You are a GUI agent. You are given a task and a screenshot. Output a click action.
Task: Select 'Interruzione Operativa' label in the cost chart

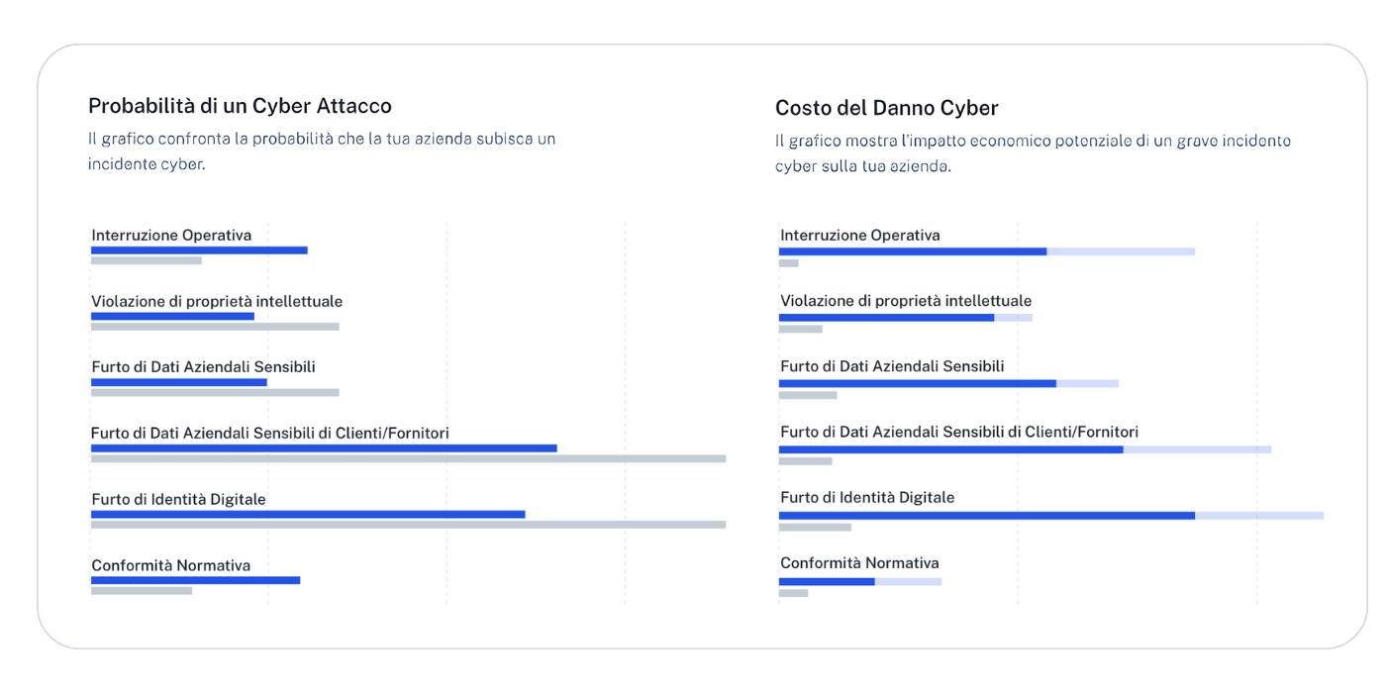pos(859,236)
